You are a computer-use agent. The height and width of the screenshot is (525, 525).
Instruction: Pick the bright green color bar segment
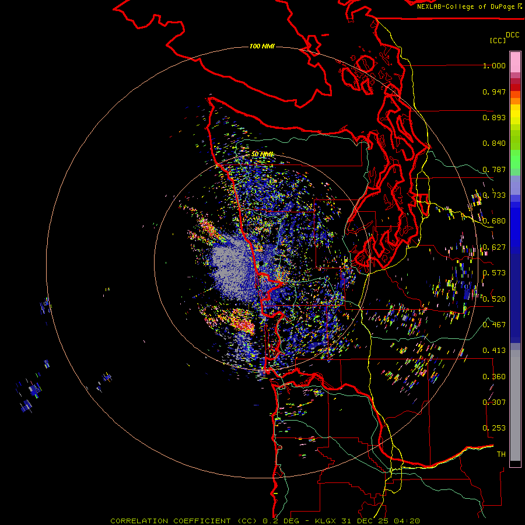pyautogui.click(x=515, y=159)
